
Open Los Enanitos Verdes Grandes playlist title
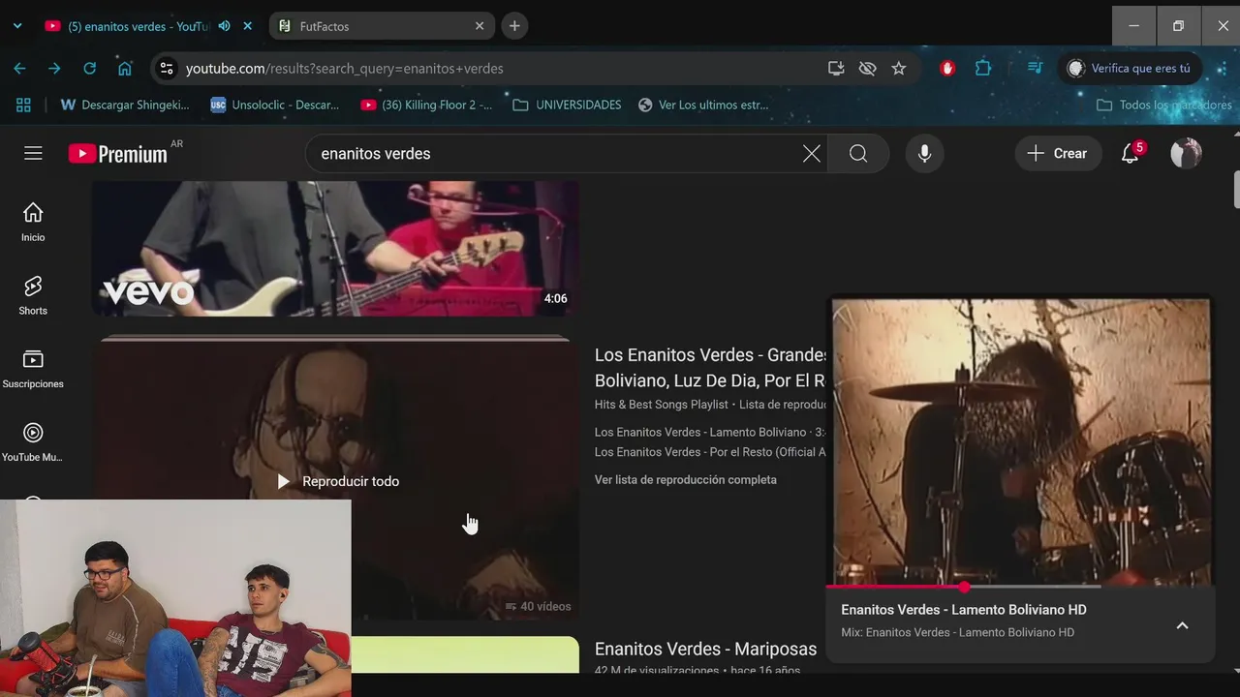click(709, 368)
